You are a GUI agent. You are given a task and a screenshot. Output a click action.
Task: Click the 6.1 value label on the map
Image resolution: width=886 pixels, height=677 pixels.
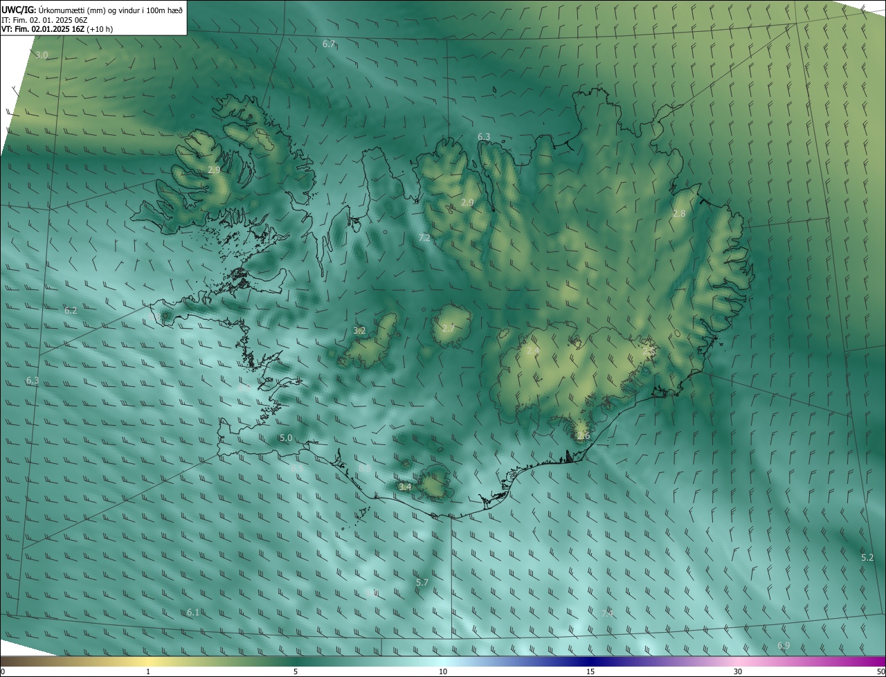[x=193, y=612]
